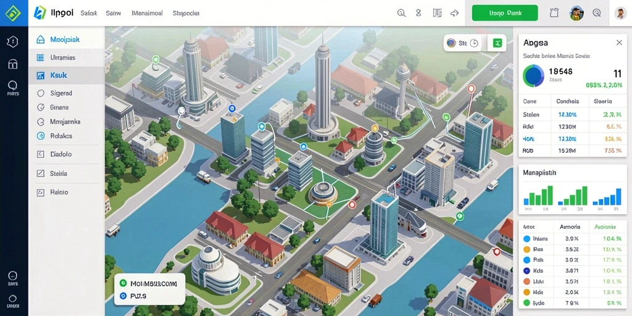Image resolution: width=632 pixels, height=316 pixels.
Task: Open the search magnifier icon in top bar
Action: click(x=401, y=13)
